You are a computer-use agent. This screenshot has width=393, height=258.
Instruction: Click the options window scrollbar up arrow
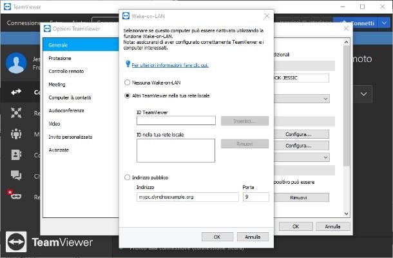pos(346,42)
